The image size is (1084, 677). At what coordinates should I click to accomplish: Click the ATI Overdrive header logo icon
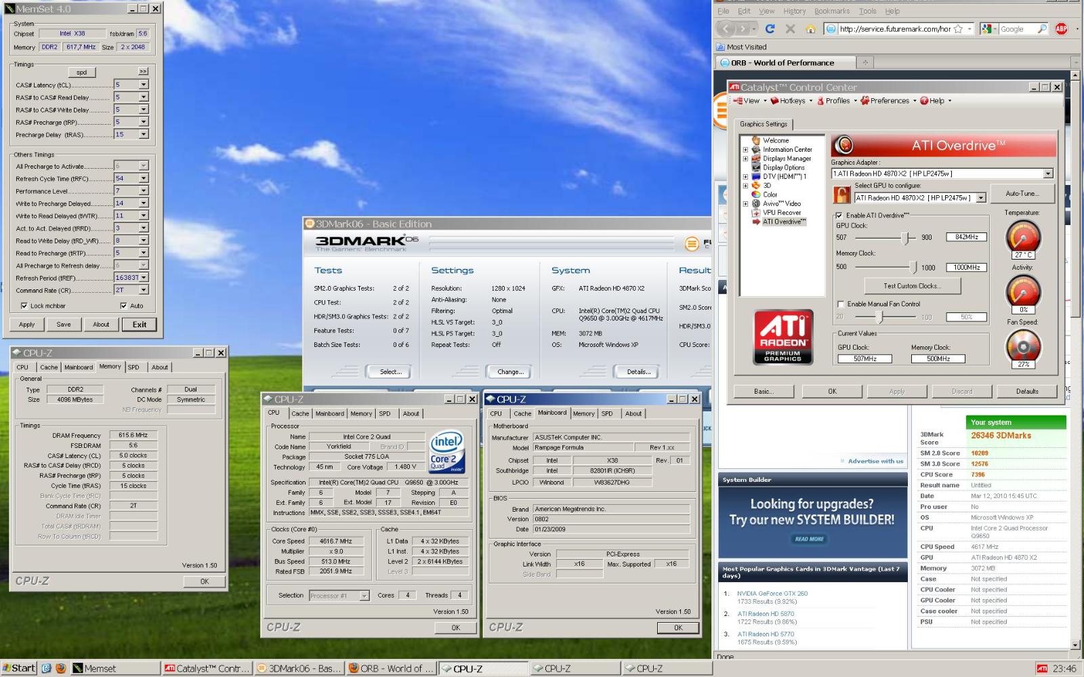click(843, 145)
